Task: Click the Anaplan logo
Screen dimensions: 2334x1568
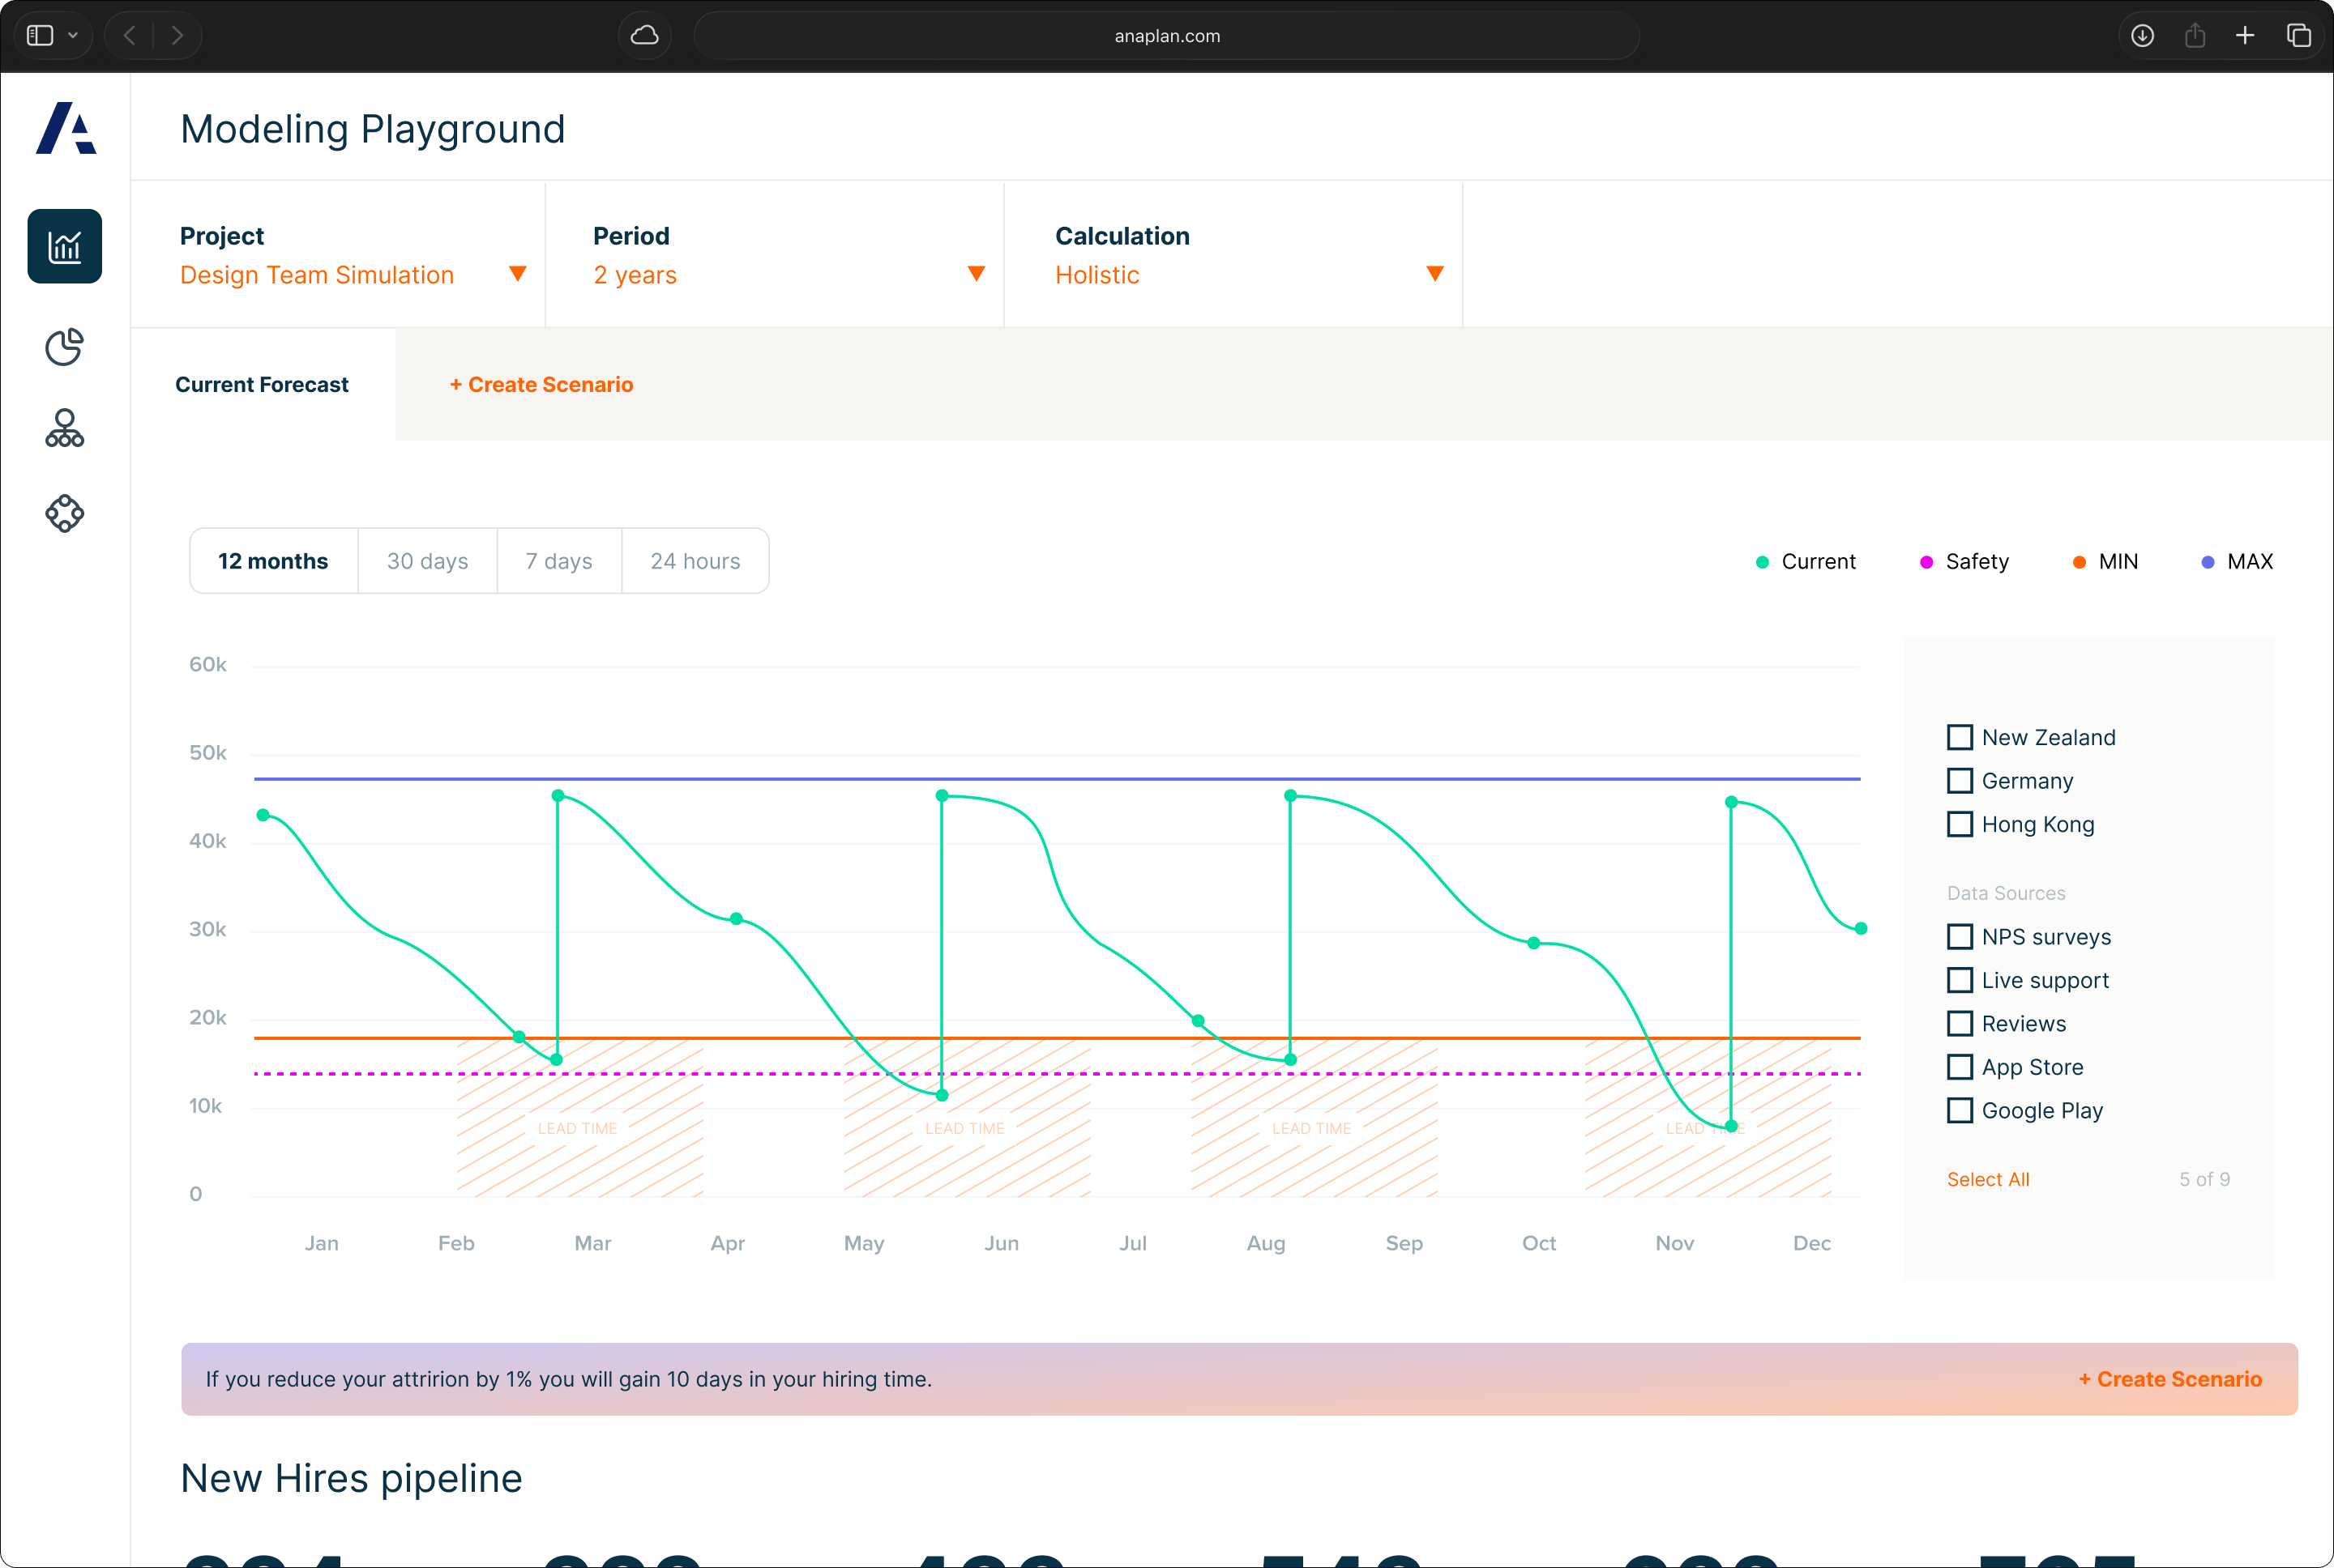Action: [66, 129]
